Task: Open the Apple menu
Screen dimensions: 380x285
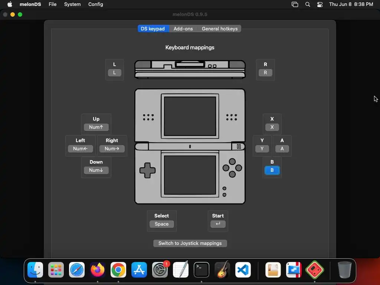Action: point(10,4)
